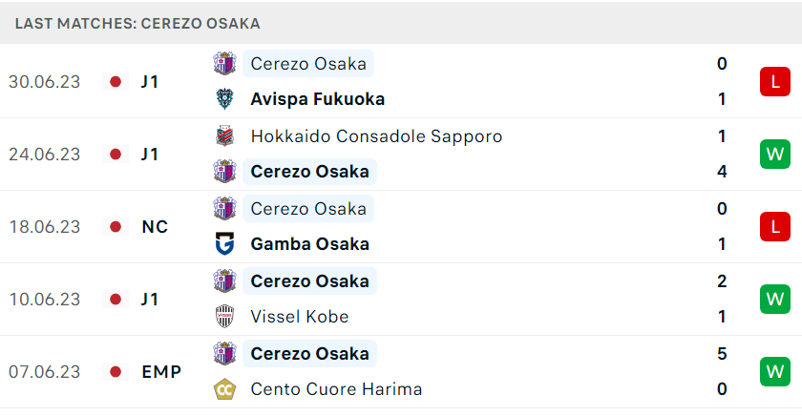
Task: Open the Vissel Kobe team link
Action: click(300, 317)
